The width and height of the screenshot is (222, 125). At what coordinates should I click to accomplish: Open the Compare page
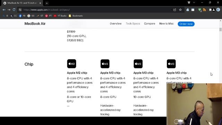(150, 24)
